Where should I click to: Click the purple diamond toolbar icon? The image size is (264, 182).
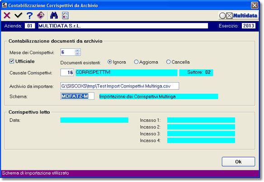point(41,15)
